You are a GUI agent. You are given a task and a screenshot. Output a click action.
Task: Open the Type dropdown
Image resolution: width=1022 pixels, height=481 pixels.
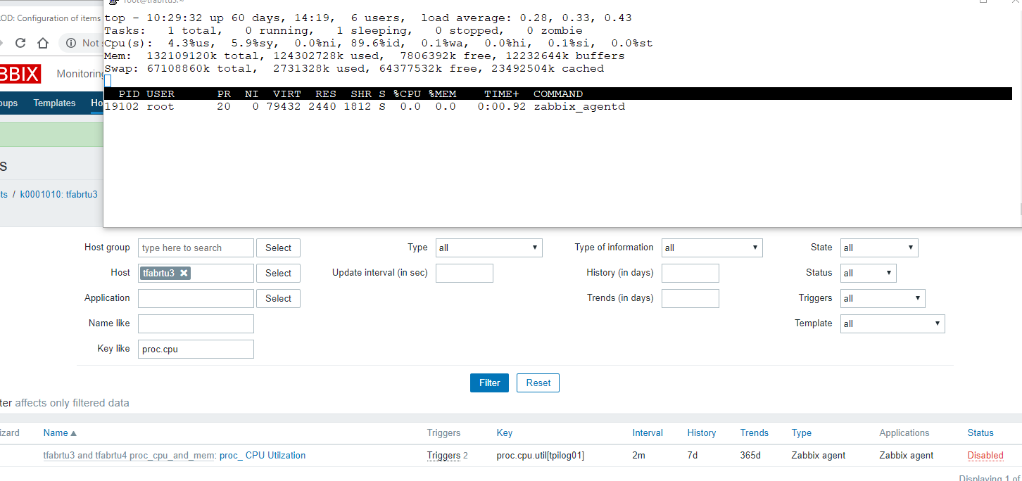[x=489, y=248]
